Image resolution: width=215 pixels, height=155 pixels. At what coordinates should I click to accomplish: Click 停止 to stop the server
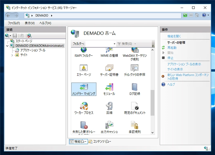170,58
